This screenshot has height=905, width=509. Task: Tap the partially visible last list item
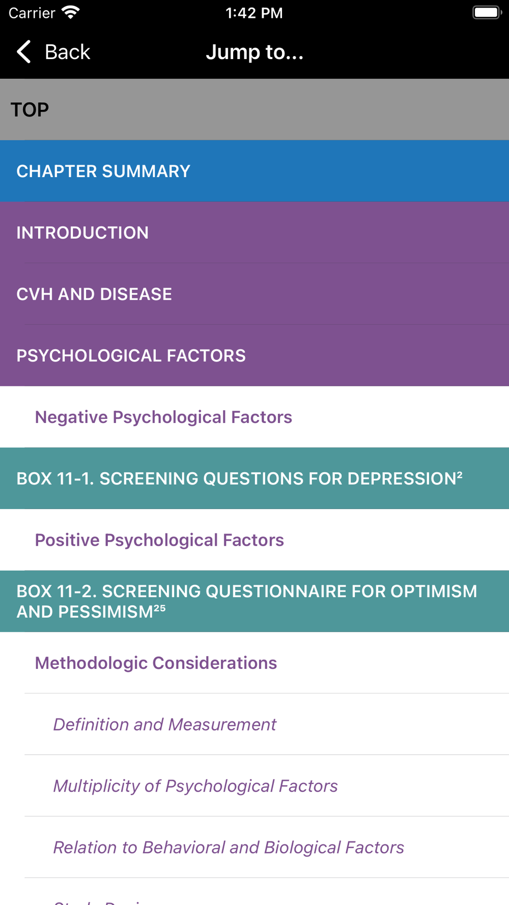point(254,892)
